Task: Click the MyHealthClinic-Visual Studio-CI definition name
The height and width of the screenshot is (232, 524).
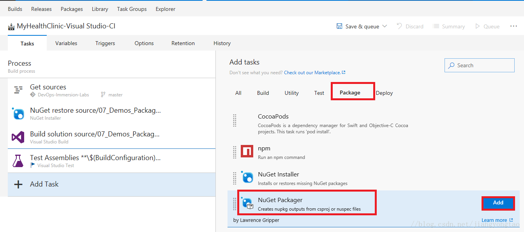Action: (66, 26)
